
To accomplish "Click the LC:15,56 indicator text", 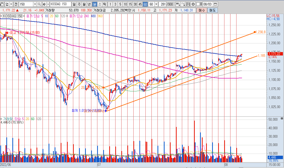I will (273, 16).
